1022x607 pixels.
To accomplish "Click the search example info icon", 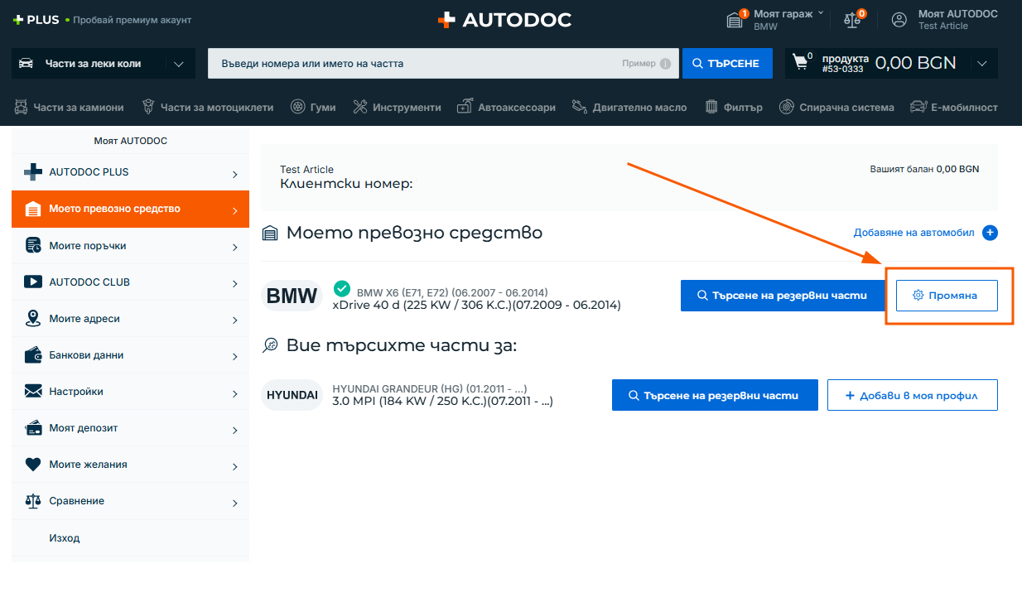I will click(665, 64).
